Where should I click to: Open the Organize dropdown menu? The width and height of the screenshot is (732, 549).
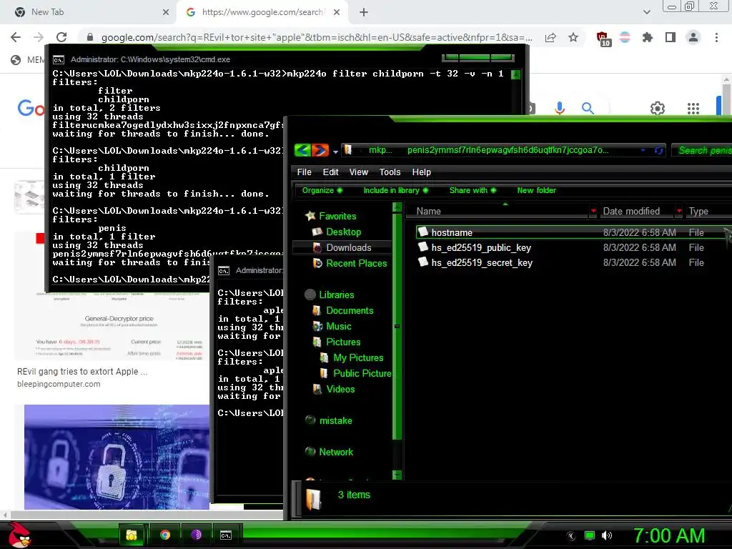click(322, 190)
